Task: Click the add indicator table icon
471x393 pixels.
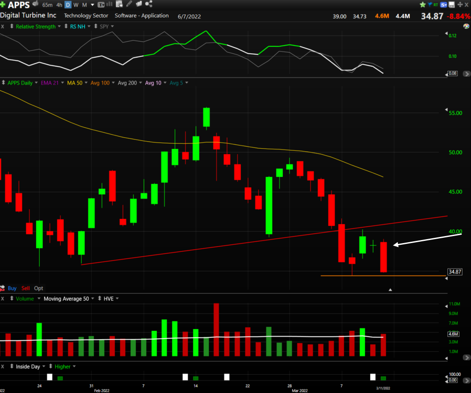Action: click(x=119, y=4)
